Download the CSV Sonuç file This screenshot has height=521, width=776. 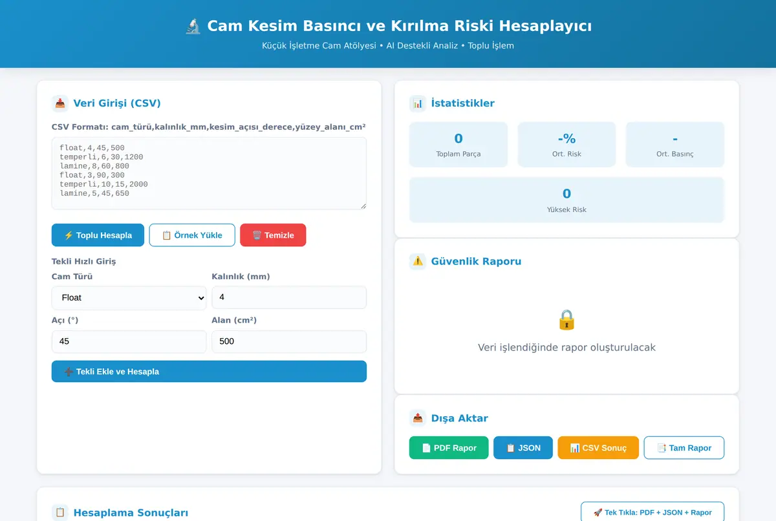click(x=598, y=448)
